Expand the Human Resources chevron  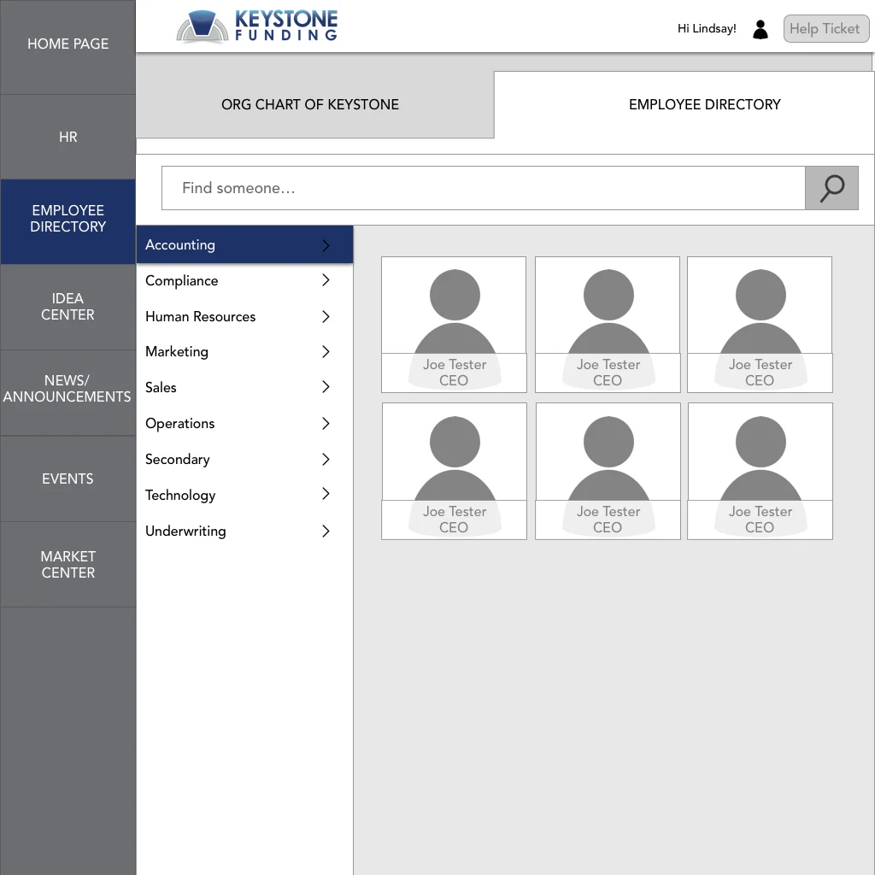click(326, 316)
